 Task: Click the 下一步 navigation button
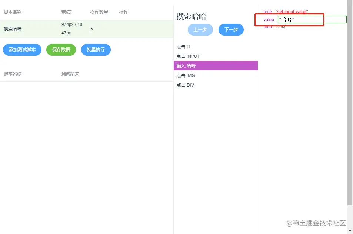[231, 30]
